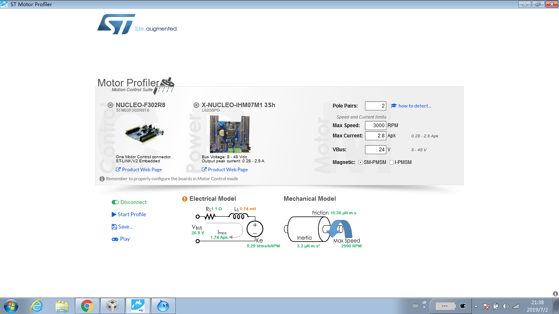
Task: Open Action Center flag with red X
Action: 486,306
